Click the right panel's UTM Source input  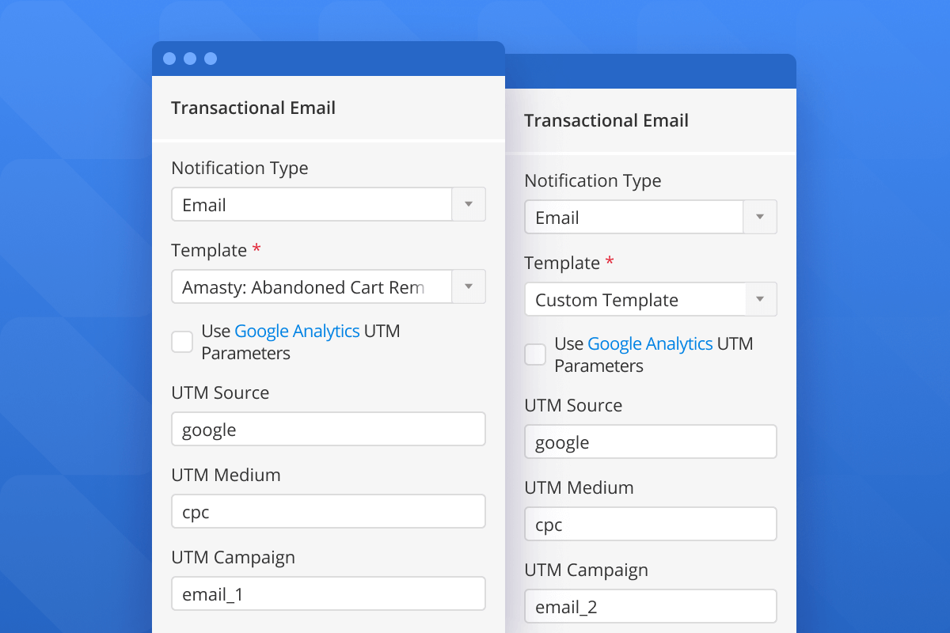[649, 442]
